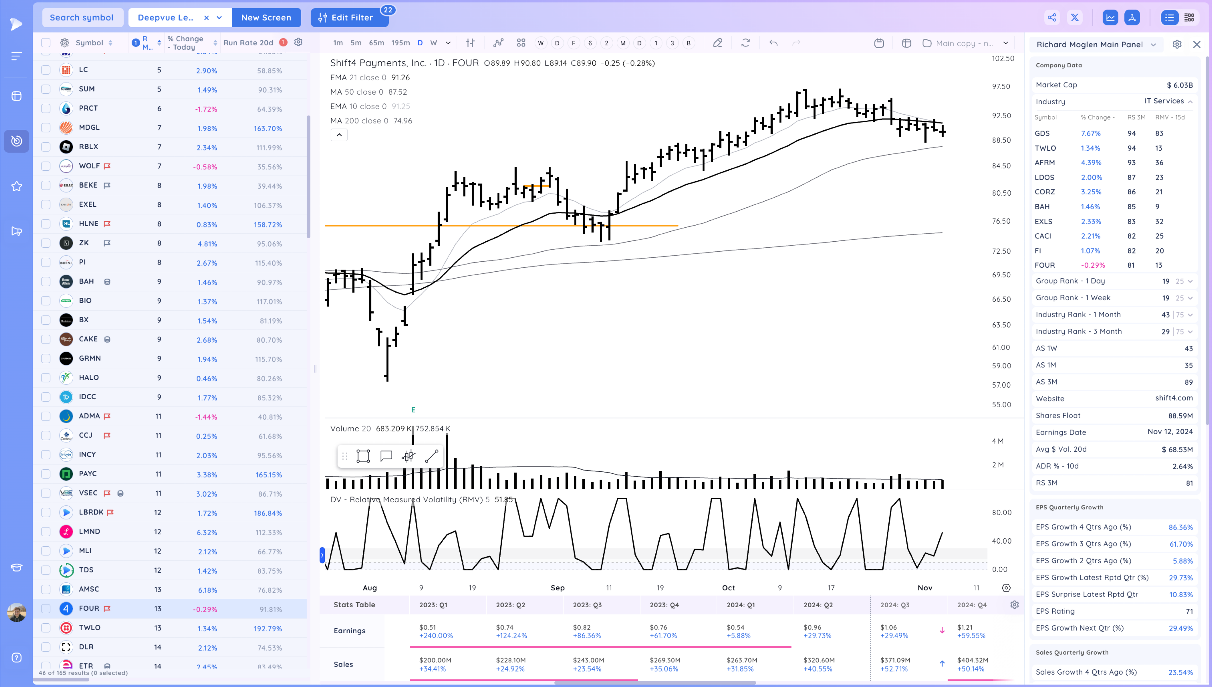Image resolution: width=1212 pixels, height=687 pixels.
Task: Click the calendar icon above chart
Action: (879, 43)
